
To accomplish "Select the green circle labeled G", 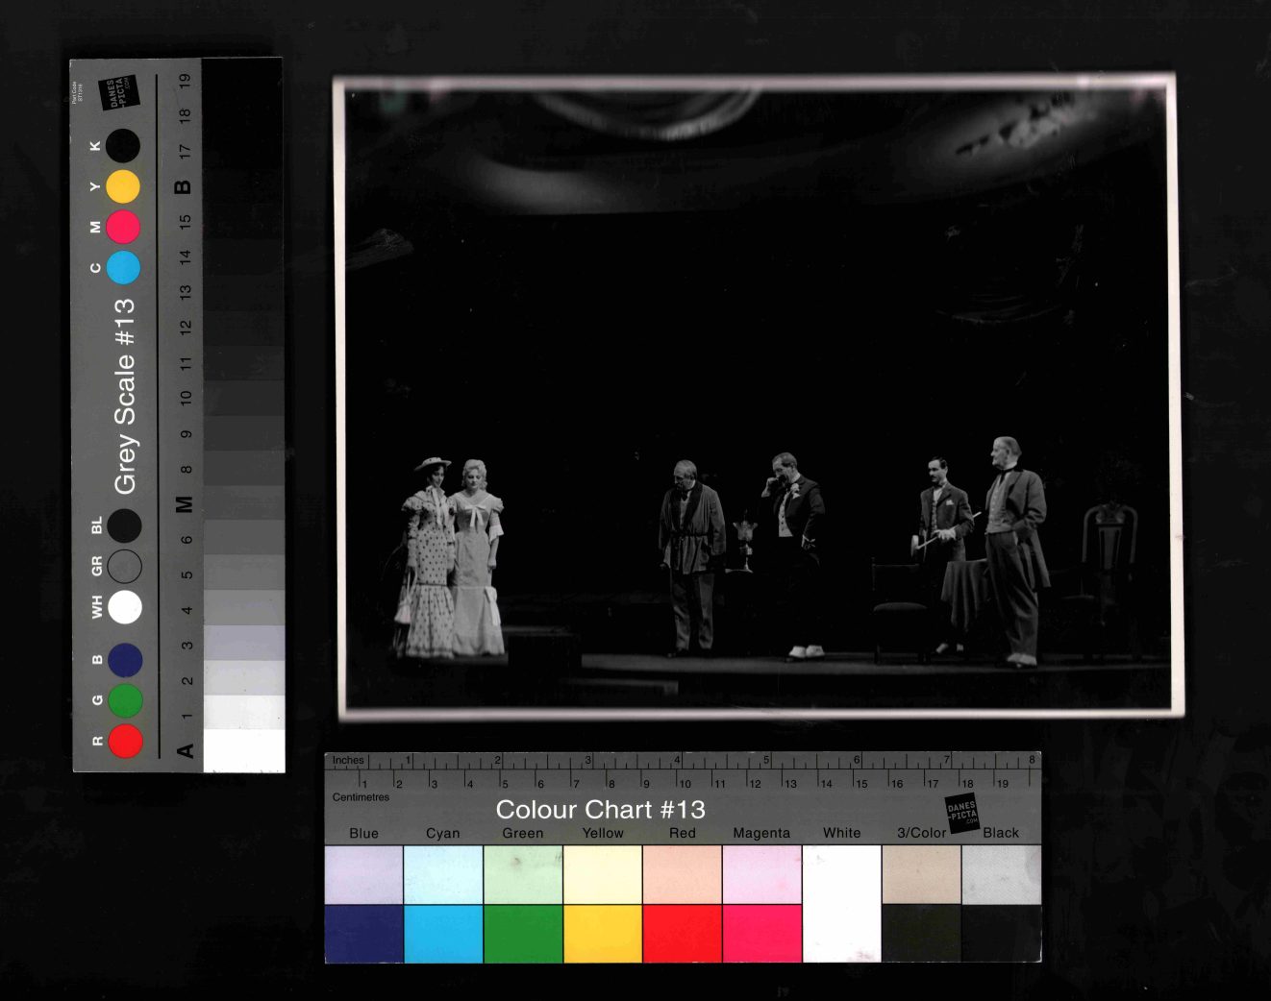I will pyautogui.click(x=125, y=700).
